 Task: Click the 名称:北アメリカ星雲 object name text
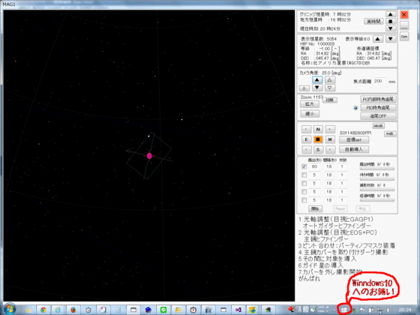click(335, 63)
